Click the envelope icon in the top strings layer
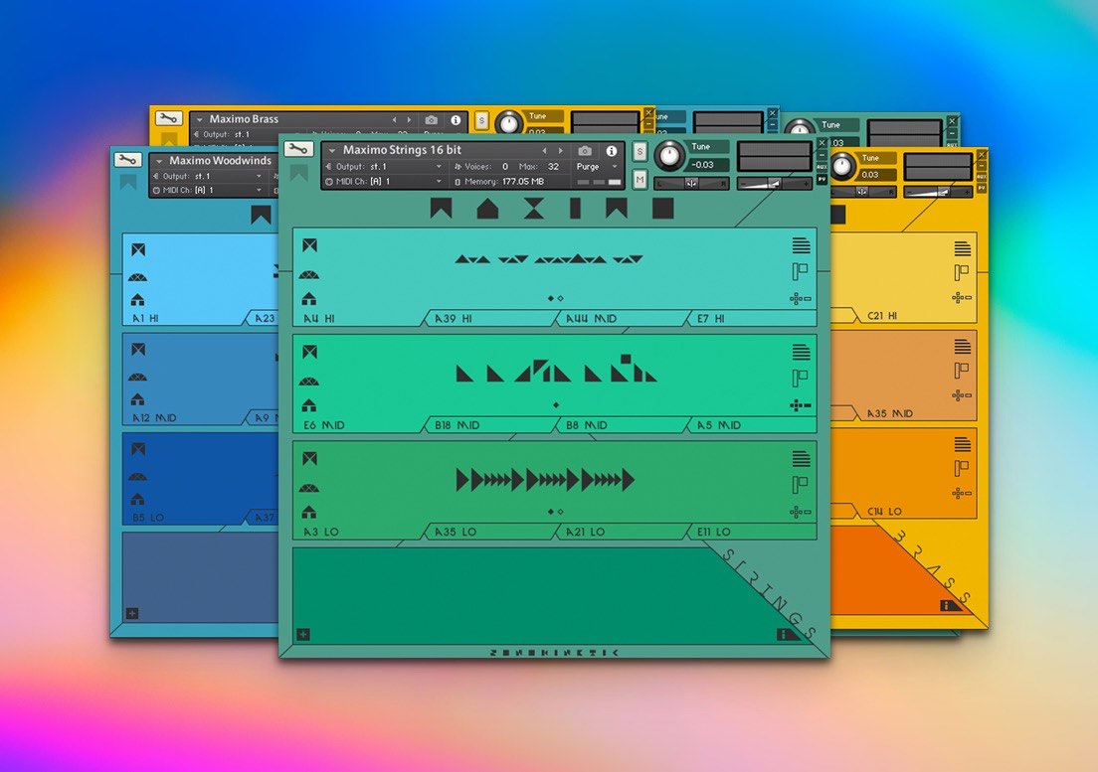The height and width of the screenshot is (772, 1098). pos(309,245)
